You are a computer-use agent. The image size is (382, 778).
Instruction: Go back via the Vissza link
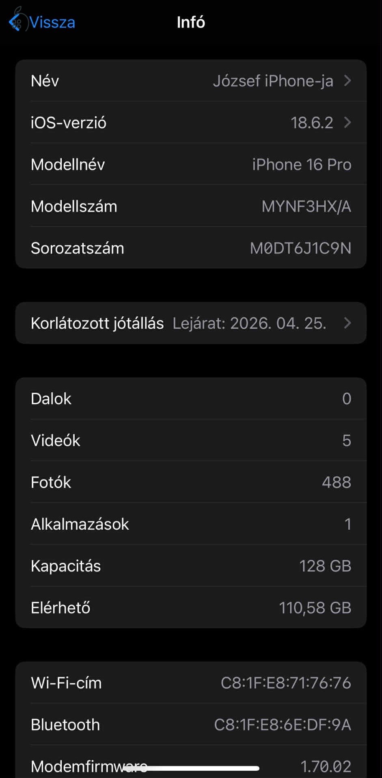click(x=52, y=22)
